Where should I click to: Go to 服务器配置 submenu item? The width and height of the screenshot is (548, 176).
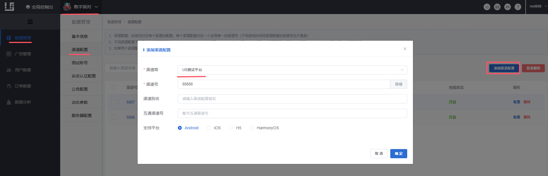click(82, 116)
